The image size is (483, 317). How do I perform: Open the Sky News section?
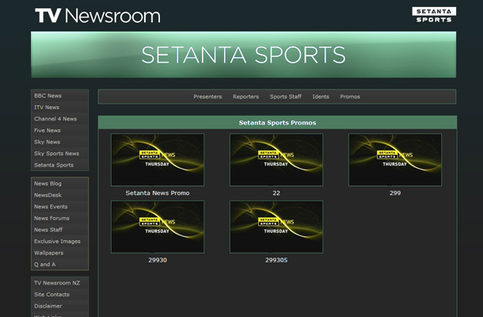point(47,142)
